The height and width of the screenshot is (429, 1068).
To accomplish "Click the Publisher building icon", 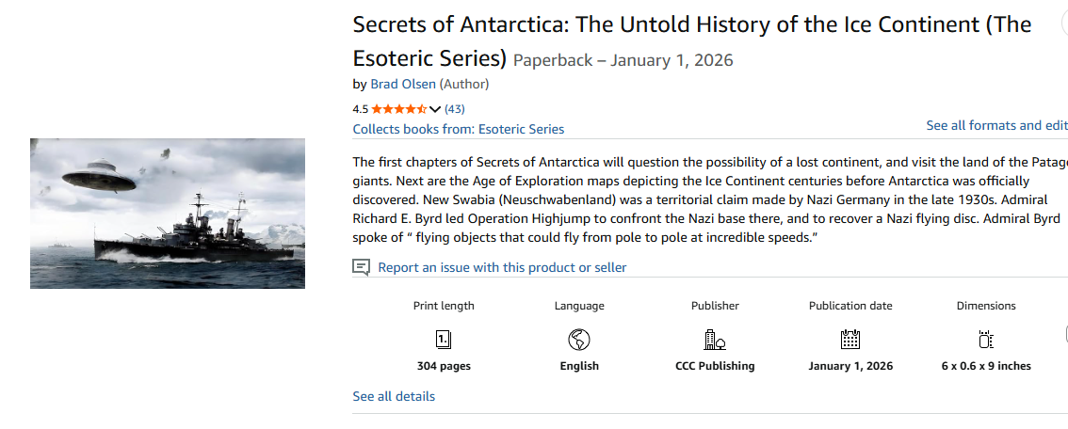I will [x=715, y=340].
